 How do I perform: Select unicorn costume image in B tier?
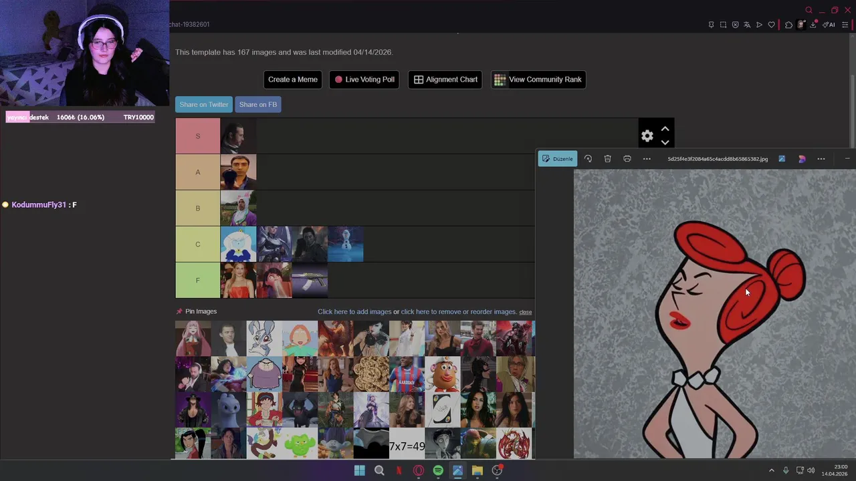(x=238, y=208)
